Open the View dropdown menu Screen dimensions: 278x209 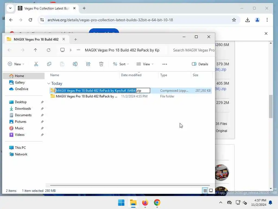tap(145, 64)
